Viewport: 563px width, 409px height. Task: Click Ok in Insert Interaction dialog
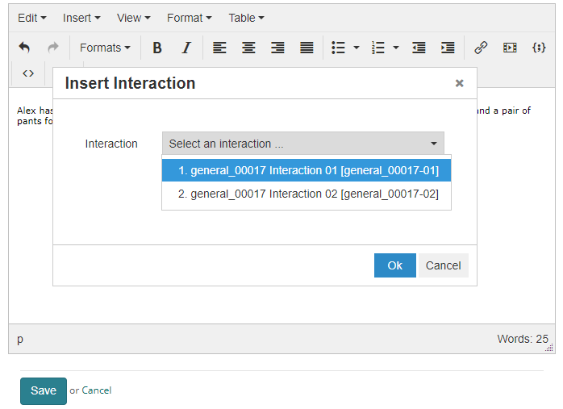coord(394,265)
